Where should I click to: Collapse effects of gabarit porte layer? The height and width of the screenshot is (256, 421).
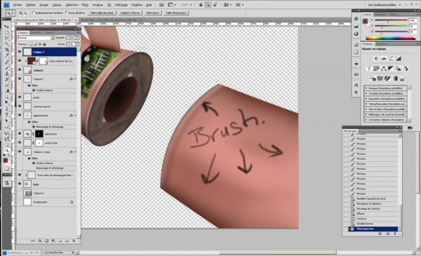[75, 116]
